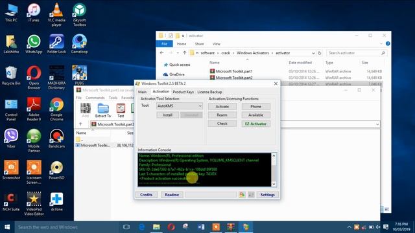Open File tab in Explorer window
Screen dimensions: 415x233
point(164,44)
